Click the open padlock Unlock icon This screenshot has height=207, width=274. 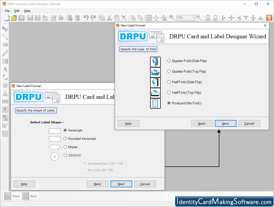[215, 18]
